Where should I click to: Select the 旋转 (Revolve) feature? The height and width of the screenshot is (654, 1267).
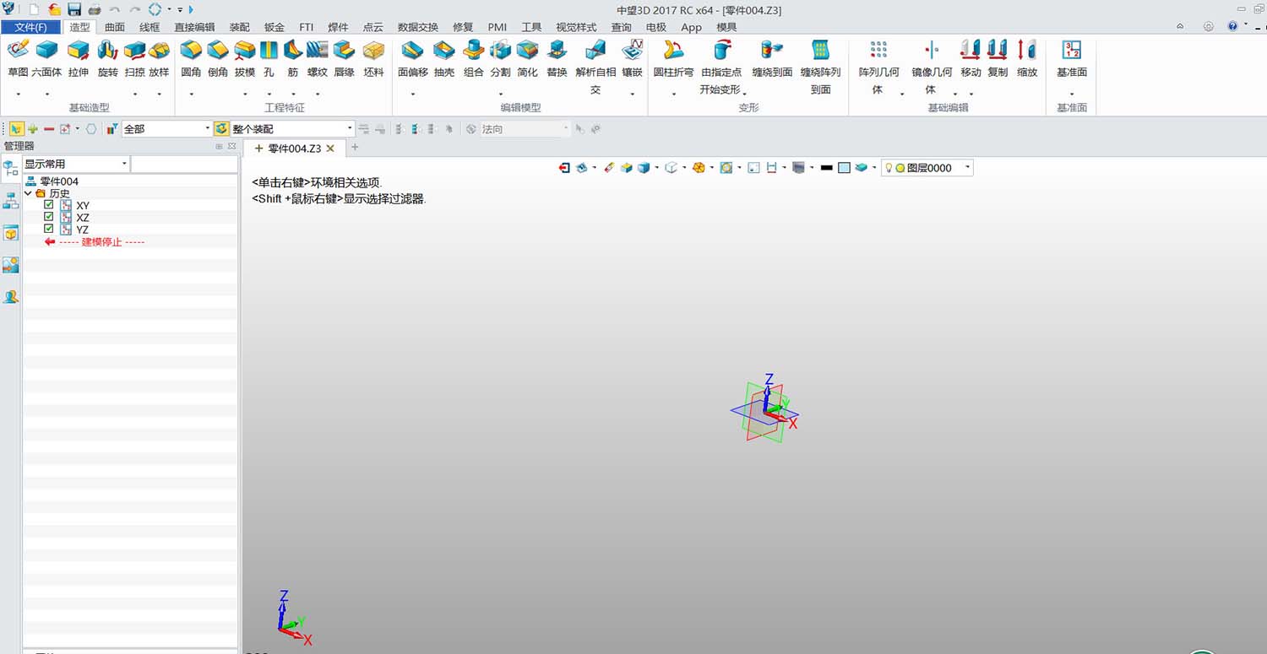107,59
